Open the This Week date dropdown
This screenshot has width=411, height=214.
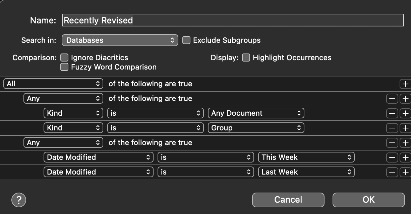point(306,157)
